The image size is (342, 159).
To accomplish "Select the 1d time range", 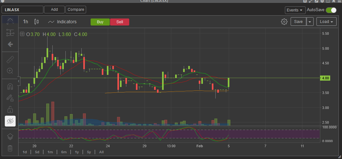I will [25, 152].
